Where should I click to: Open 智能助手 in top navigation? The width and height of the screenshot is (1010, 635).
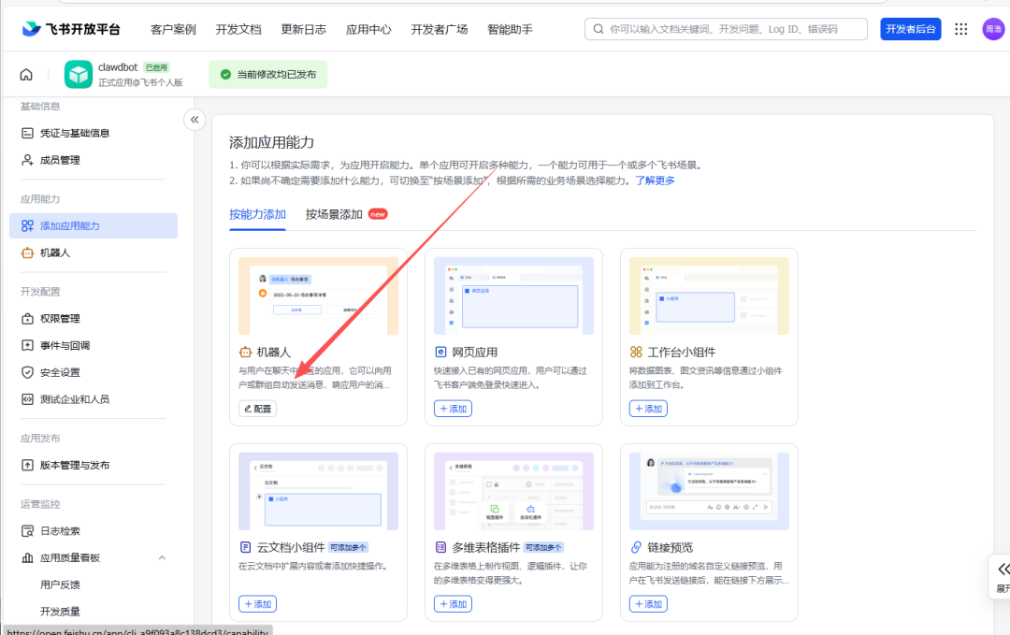(511, 30)
